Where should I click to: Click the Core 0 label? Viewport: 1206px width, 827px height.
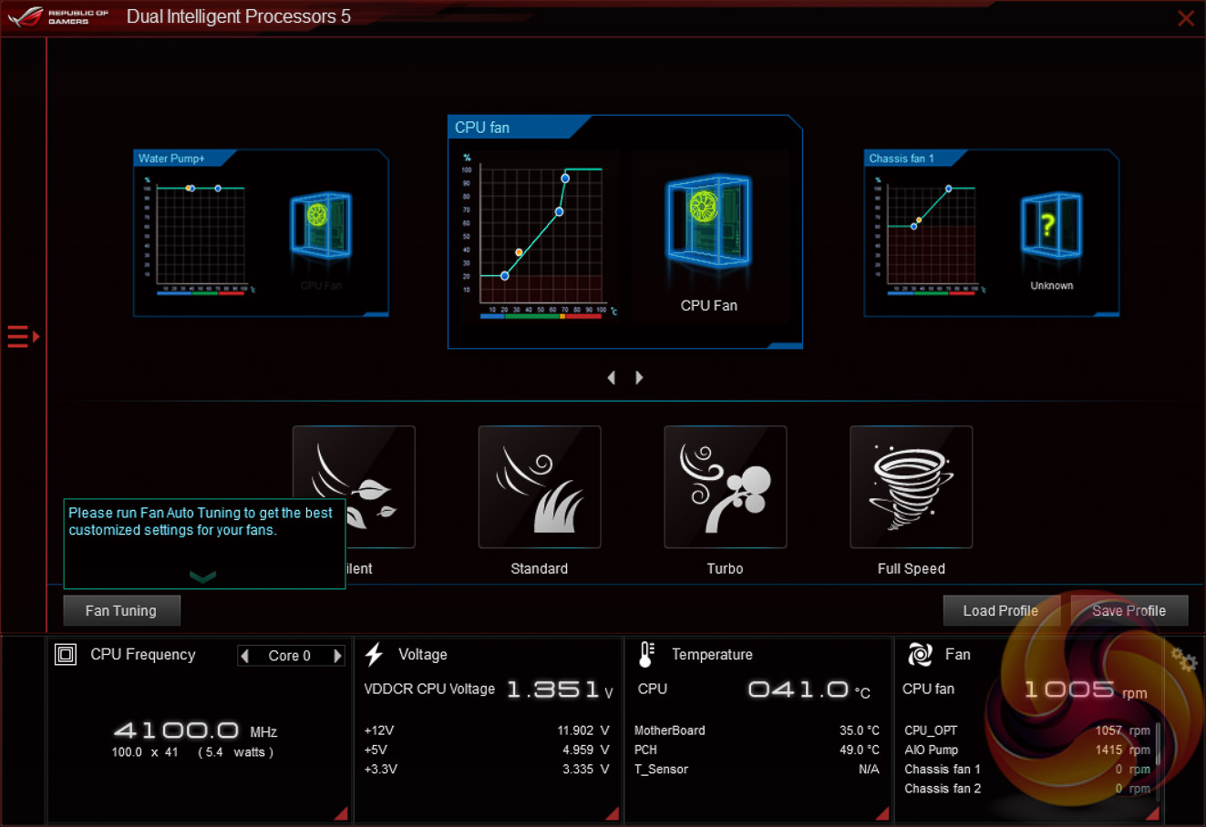coord(290,656)
